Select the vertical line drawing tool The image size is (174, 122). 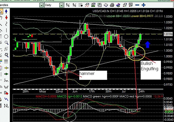[x=6, y=30]
